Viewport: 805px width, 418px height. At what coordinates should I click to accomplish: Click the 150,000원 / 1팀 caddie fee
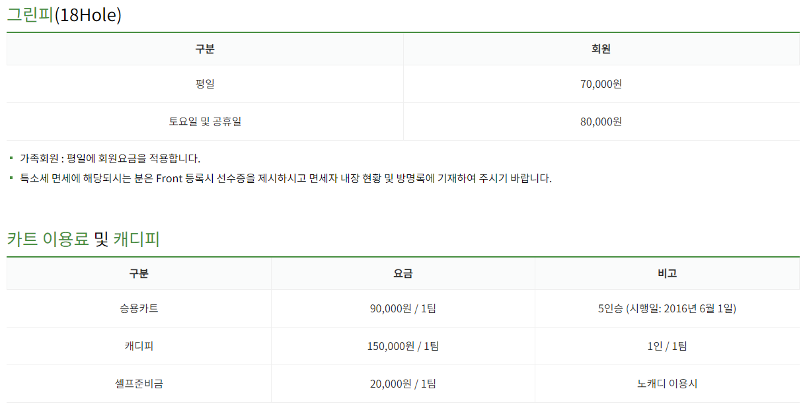[403, 346]
